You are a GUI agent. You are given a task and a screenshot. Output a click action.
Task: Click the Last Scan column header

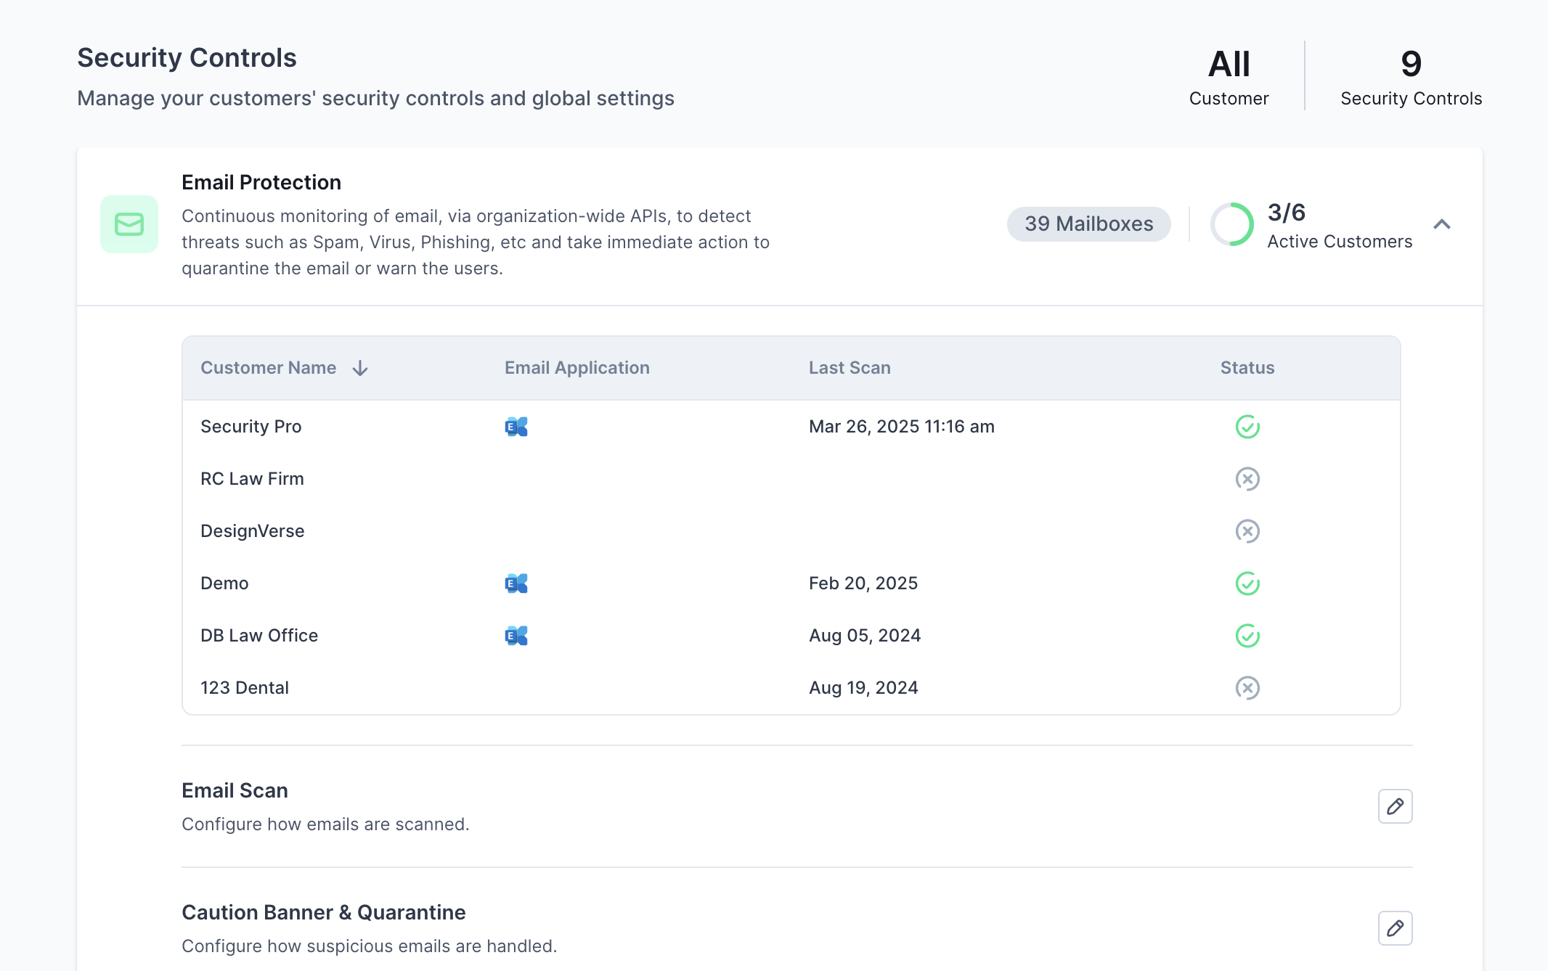pos(850,368)
